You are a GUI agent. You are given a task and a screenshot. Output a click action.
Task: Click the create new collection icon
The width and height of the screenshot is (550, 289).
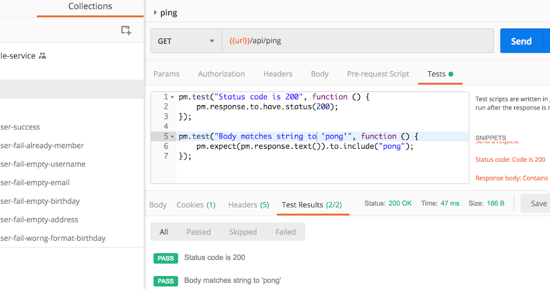(x=126, y=29)
